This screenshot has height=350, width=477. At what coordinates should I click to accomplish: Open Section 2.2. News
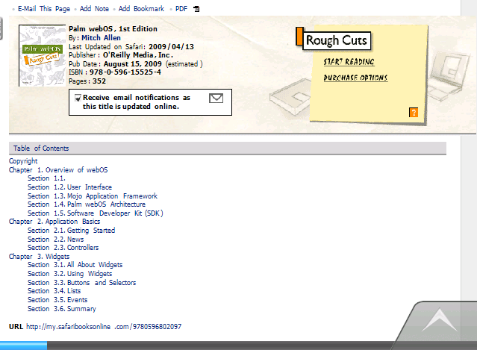[x=56, y=240]
